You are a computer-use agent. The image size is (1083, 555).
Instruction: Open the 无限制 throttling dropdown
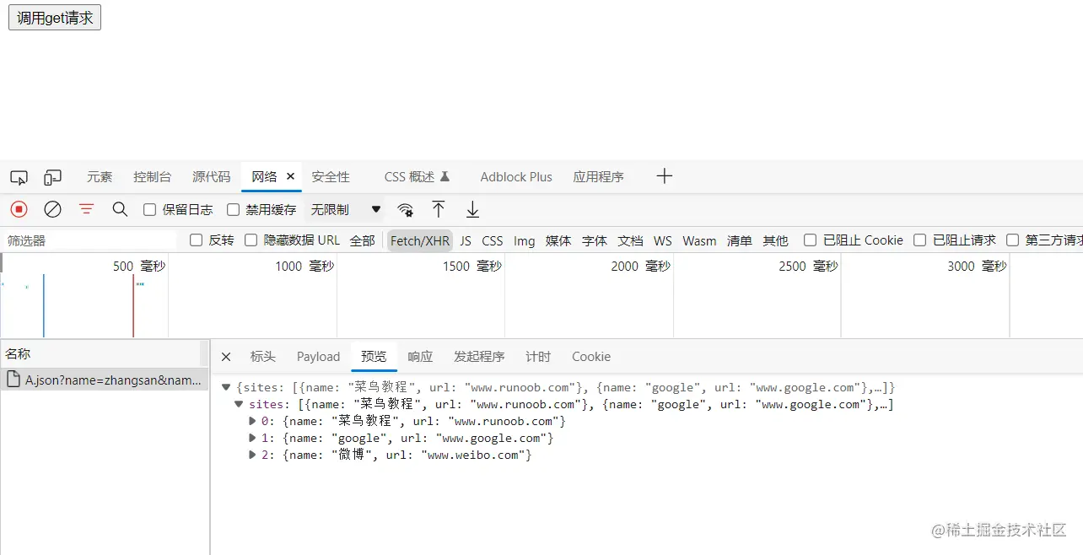pyautogui.click(x=346, y=209)
